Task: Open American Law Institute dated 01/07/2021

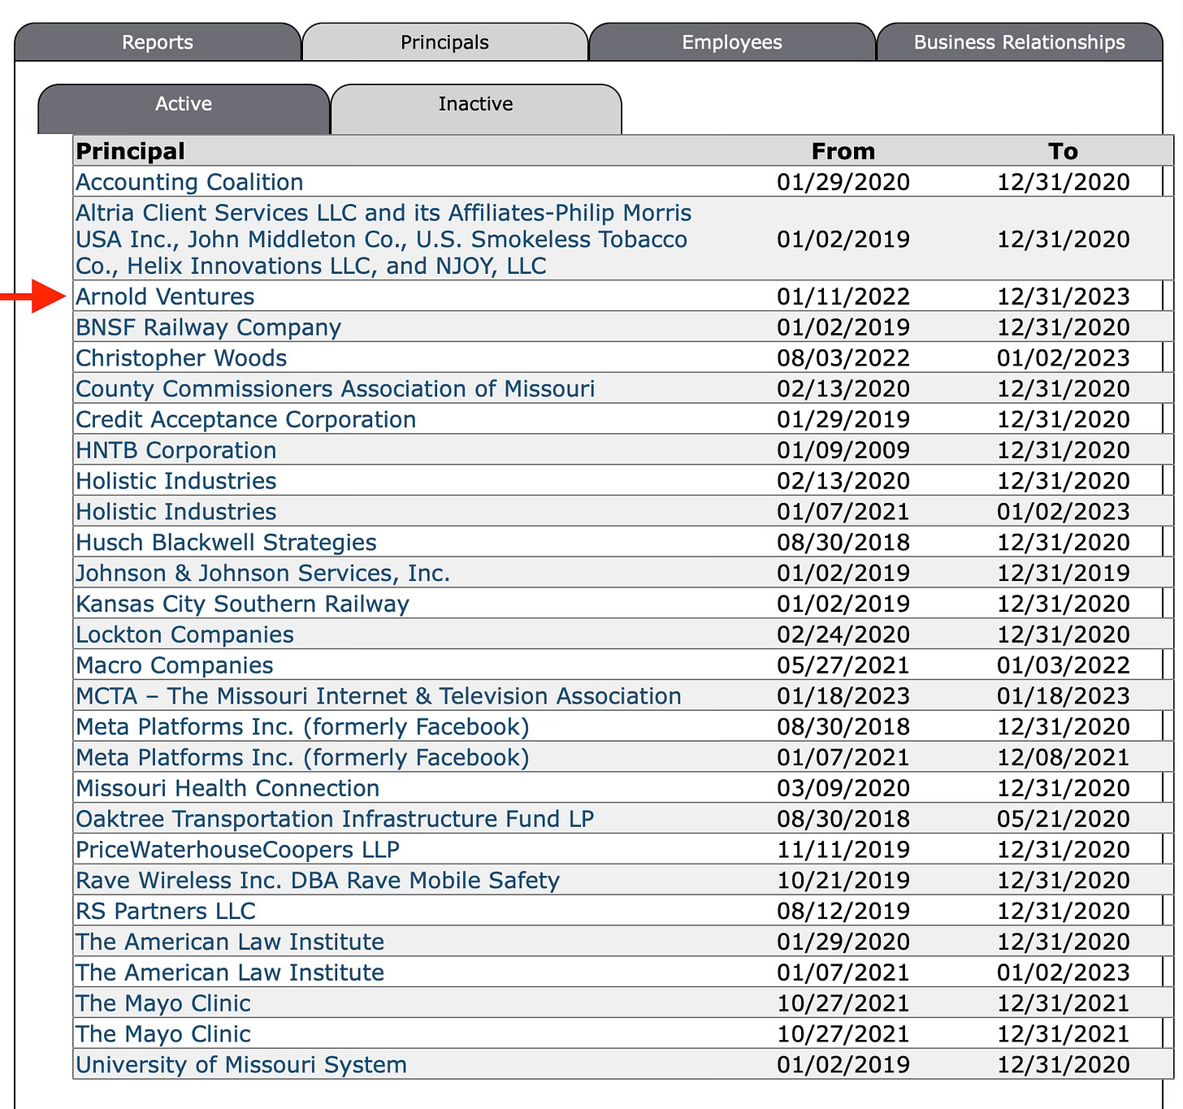Action: tap(230, 973)
